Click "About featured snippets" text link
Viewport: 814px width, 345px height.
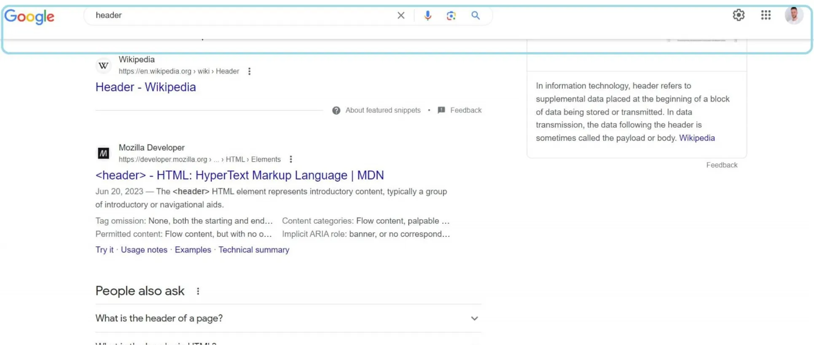click(x=383, y=110)
